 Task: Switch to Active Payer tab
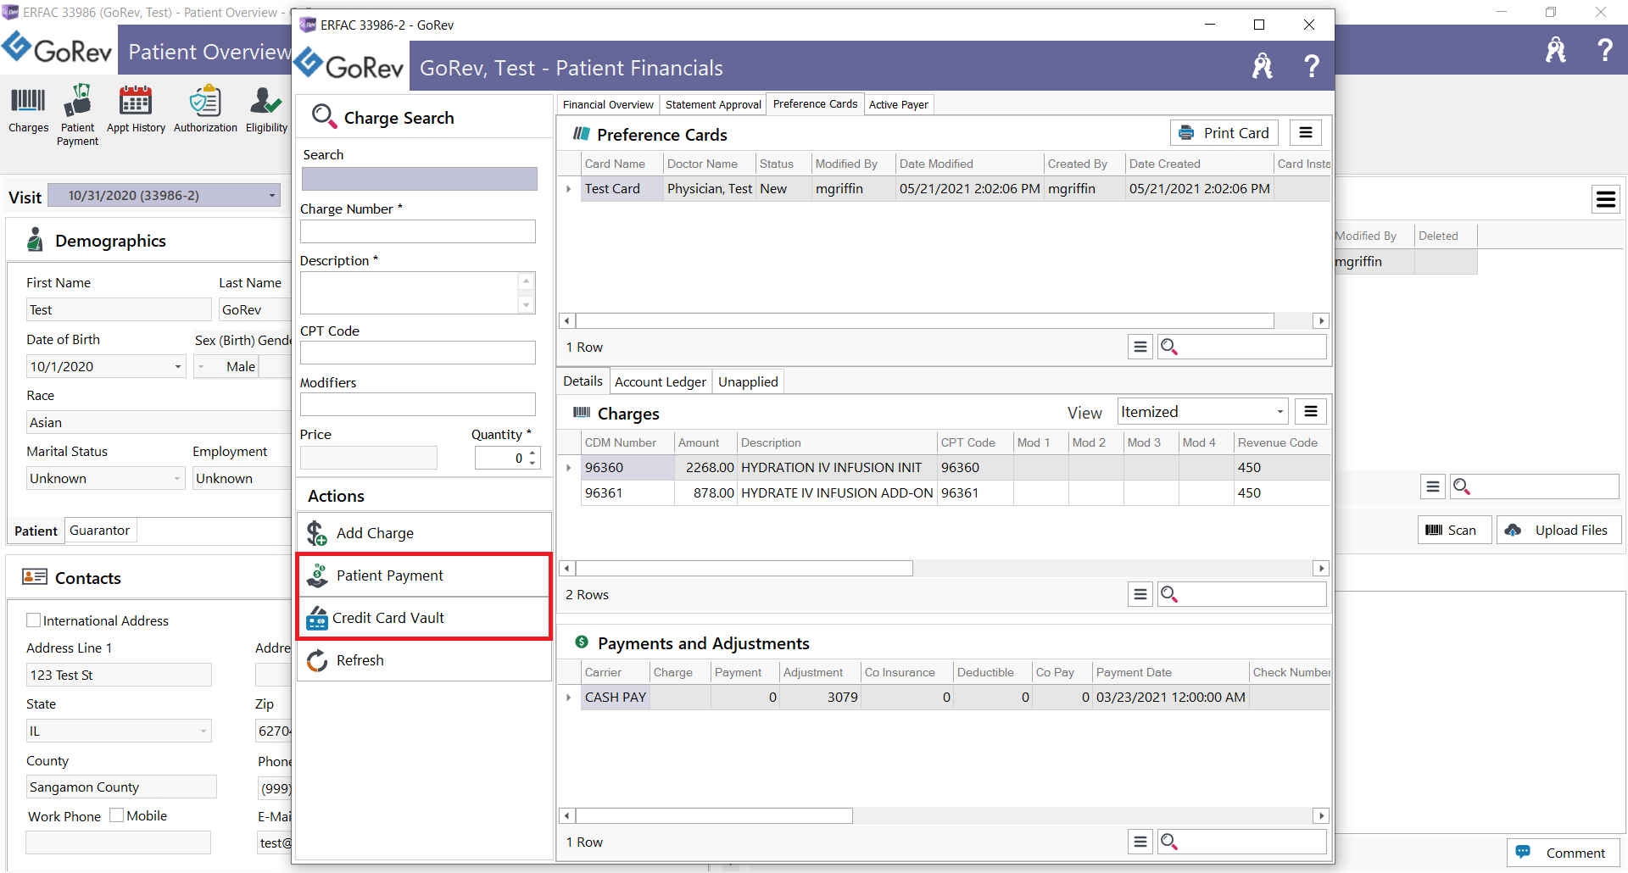(898, 104)
